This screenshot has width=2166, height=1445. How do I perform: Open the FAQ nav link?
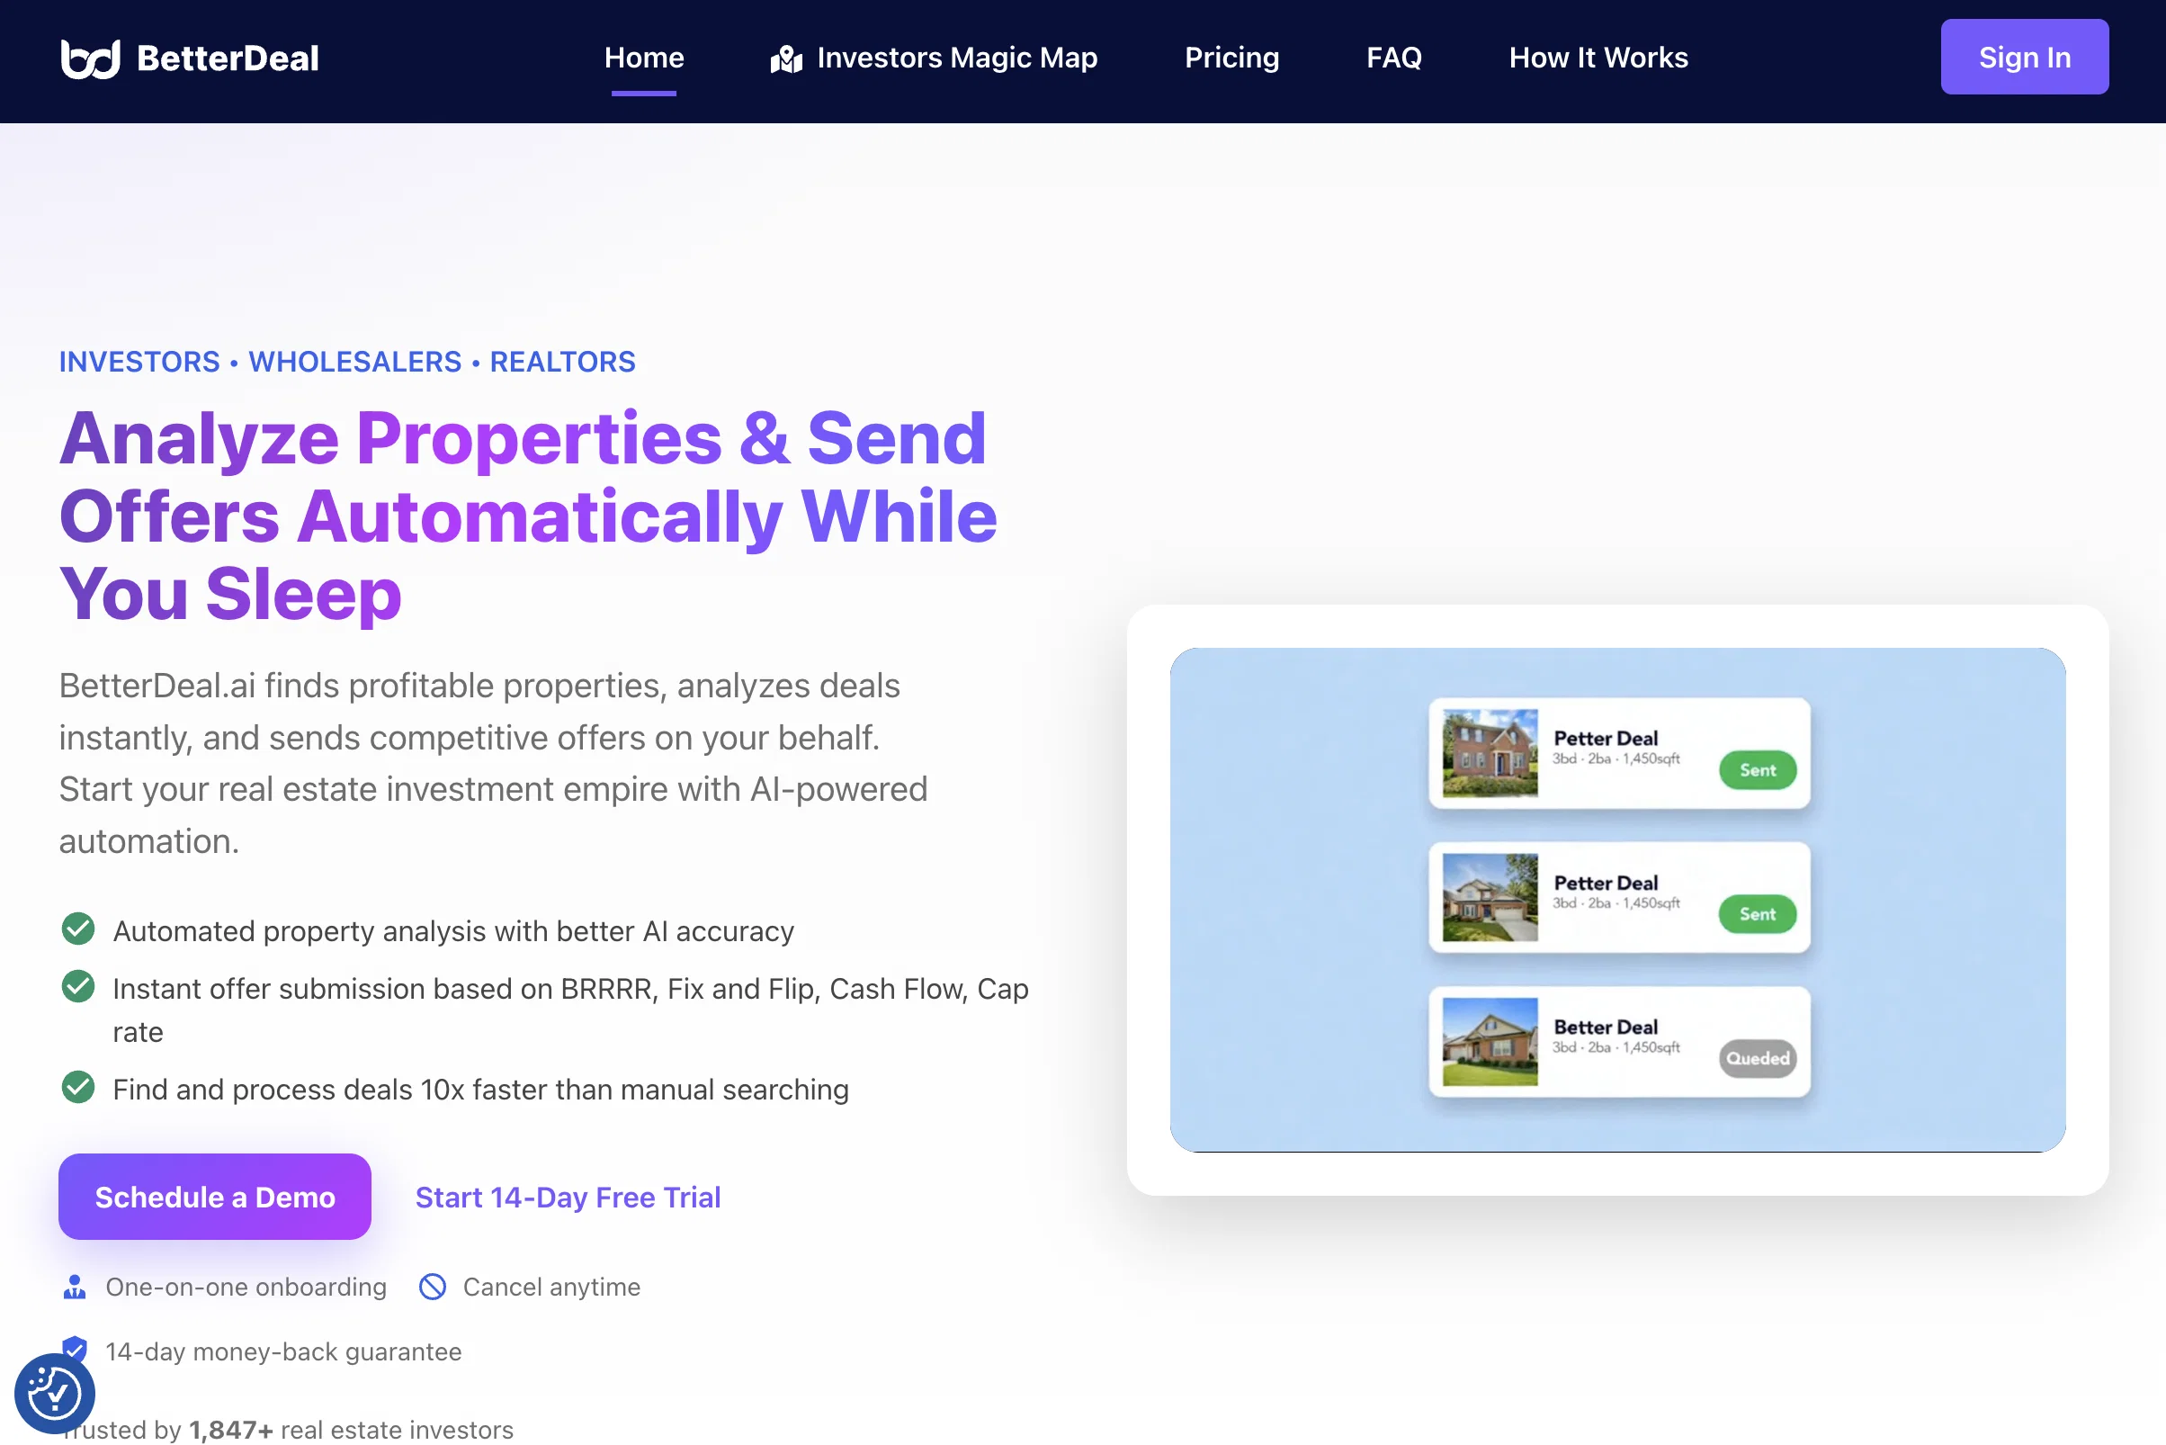[x=1394, y=58]
